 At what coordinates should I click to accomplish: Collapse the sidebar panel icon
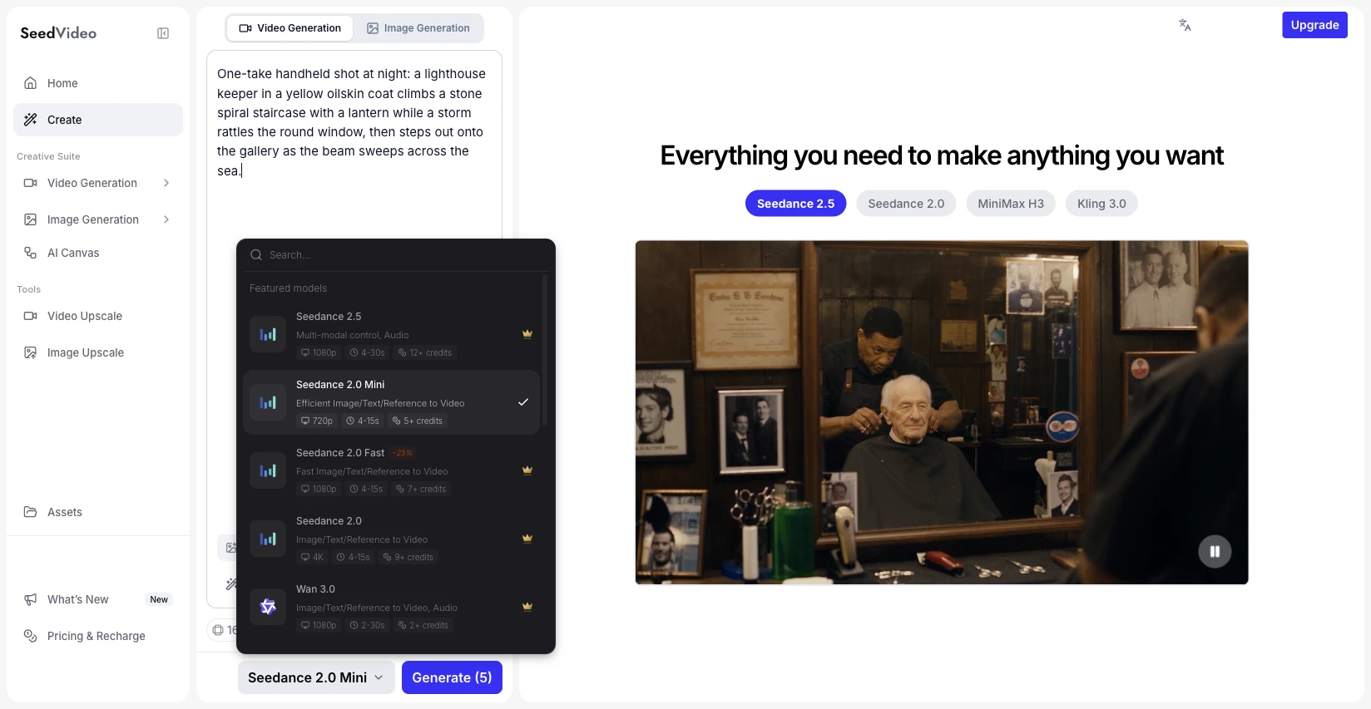(x=163, y=33)
